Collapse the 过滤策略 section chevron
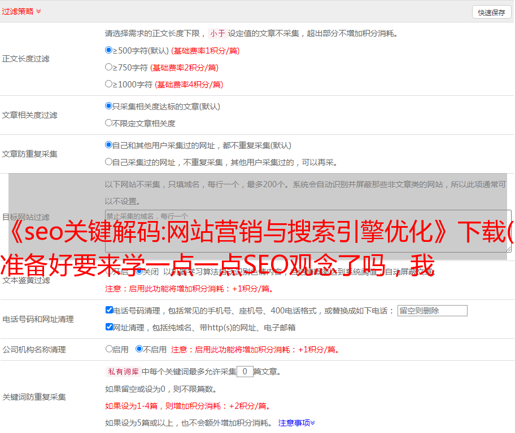Screen dimensions: 515x433 pos(38,11)
